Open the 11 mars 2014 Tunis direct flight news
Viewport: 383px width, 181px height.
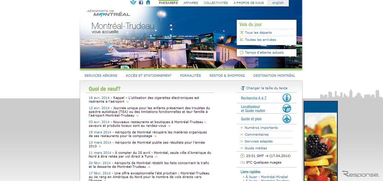pos(150,154)
